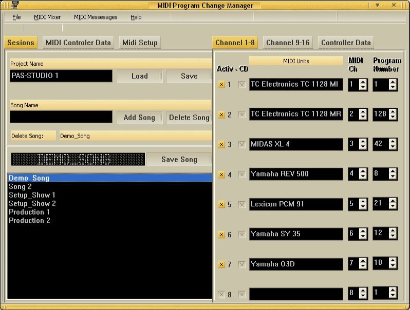Open the MIDI Messesages menu
410x310 pixels.
coord(96,17)
